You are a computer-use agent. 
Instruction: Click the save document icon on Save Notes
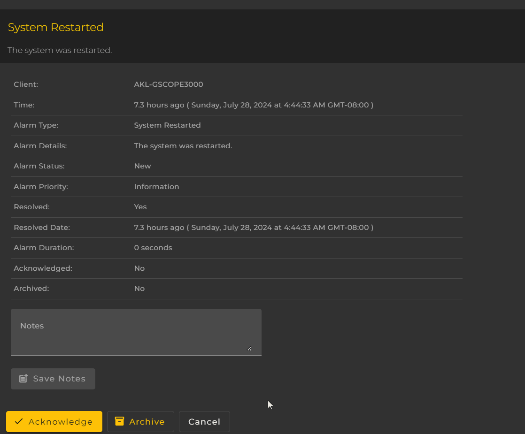click(x=23, y=379)
